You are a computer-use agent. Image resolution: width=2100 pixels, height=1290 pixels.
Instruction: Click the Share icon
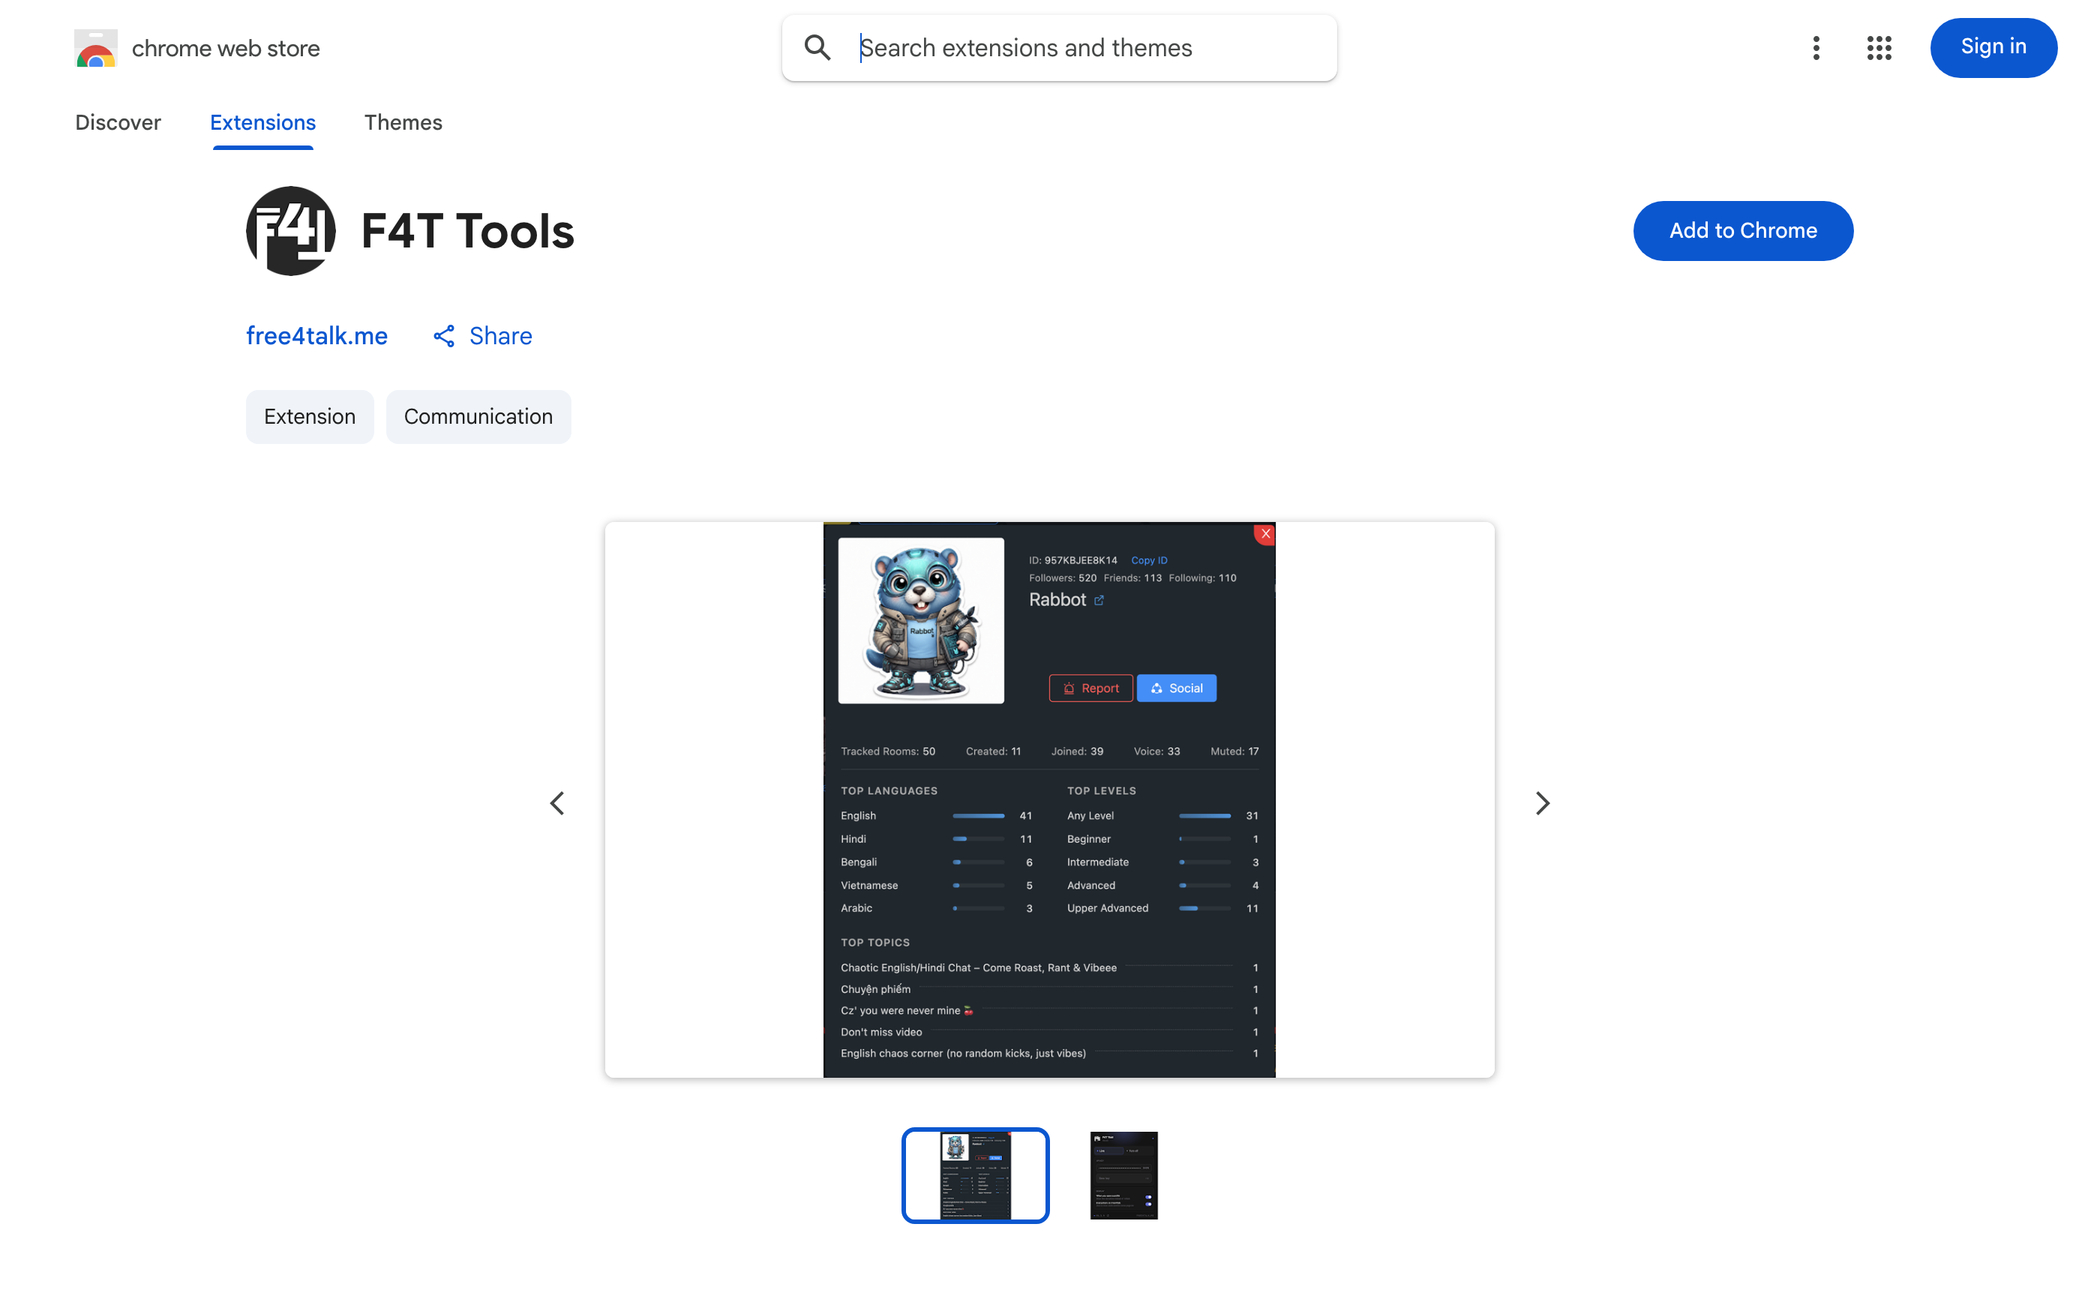pyautogui.click(x=443, y=336)
